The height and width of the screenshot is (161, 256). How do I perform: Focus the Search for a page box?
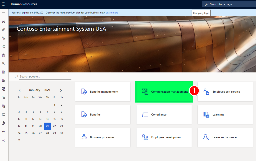point(229,4)
